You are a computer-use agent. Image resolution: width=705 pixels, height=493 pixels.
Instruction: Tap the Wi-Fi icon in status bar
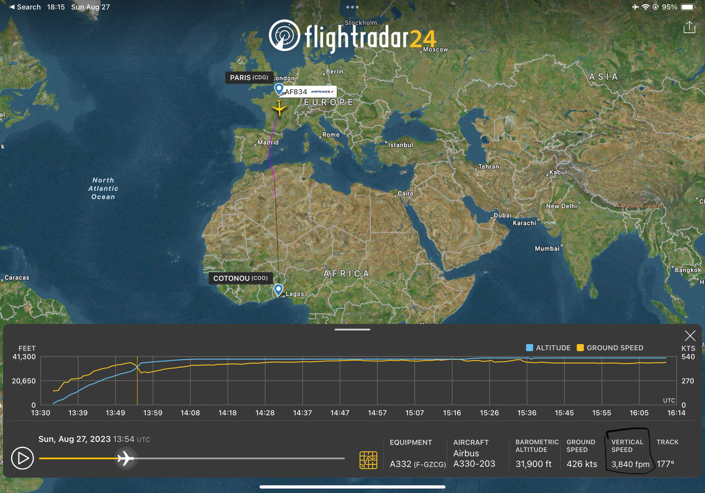645,7
